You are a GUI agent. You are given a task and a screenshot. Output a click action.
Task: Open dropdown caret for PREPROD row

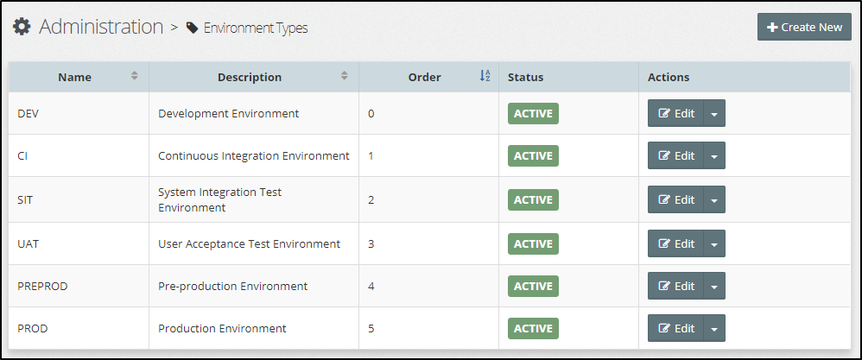click(714, 286)
